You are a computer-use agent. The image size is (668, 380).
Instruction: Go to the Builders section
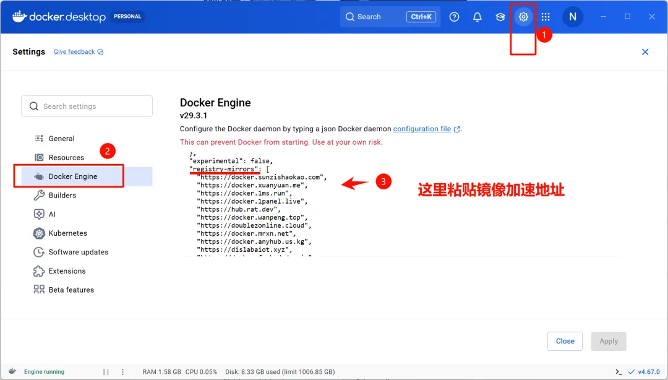click(87, 196)
